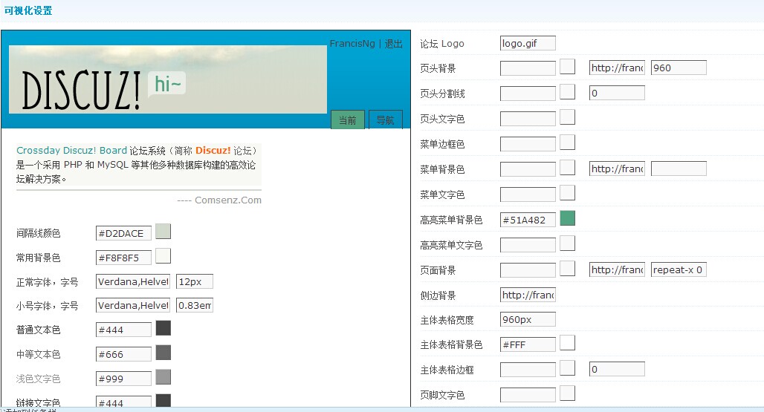Open the 高亮菜单文字色 color swatch
The height and width of the screenshot is (412, 764).
[x=567, y=243]
